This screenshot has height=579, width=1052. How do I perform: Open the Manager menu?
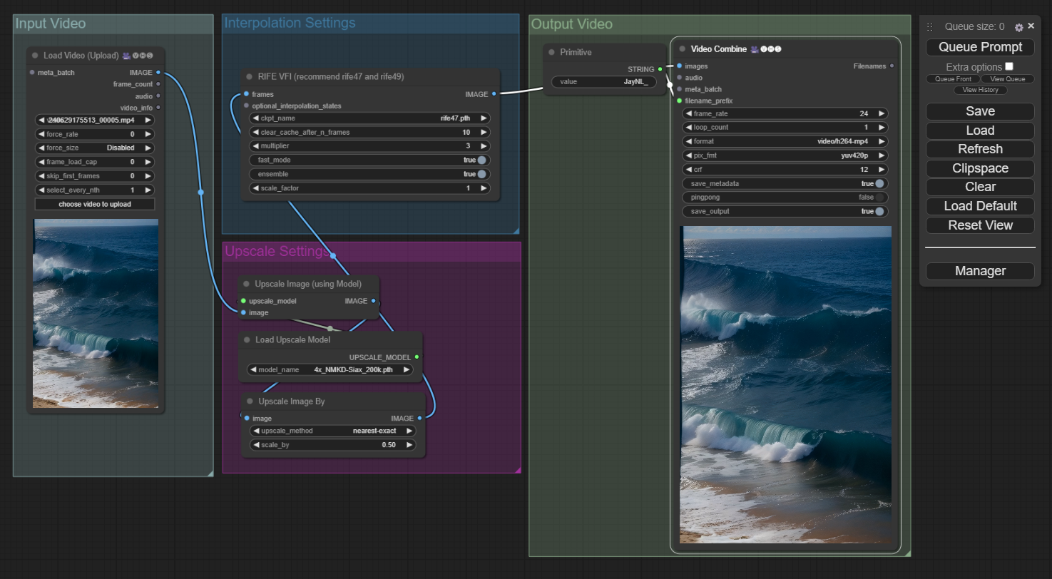[980, 271]
